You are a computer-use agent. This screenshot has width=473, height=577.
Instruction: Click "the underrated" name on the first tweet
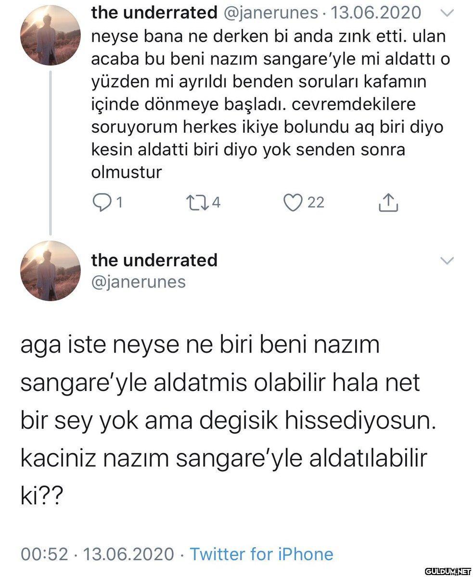tap(154, 13)
